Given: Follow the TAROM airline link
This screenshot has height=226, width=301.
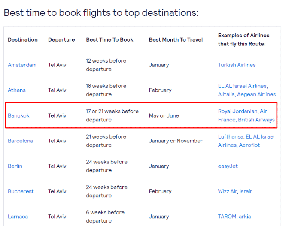Looking at the screenshot, I should coord(227,217).
